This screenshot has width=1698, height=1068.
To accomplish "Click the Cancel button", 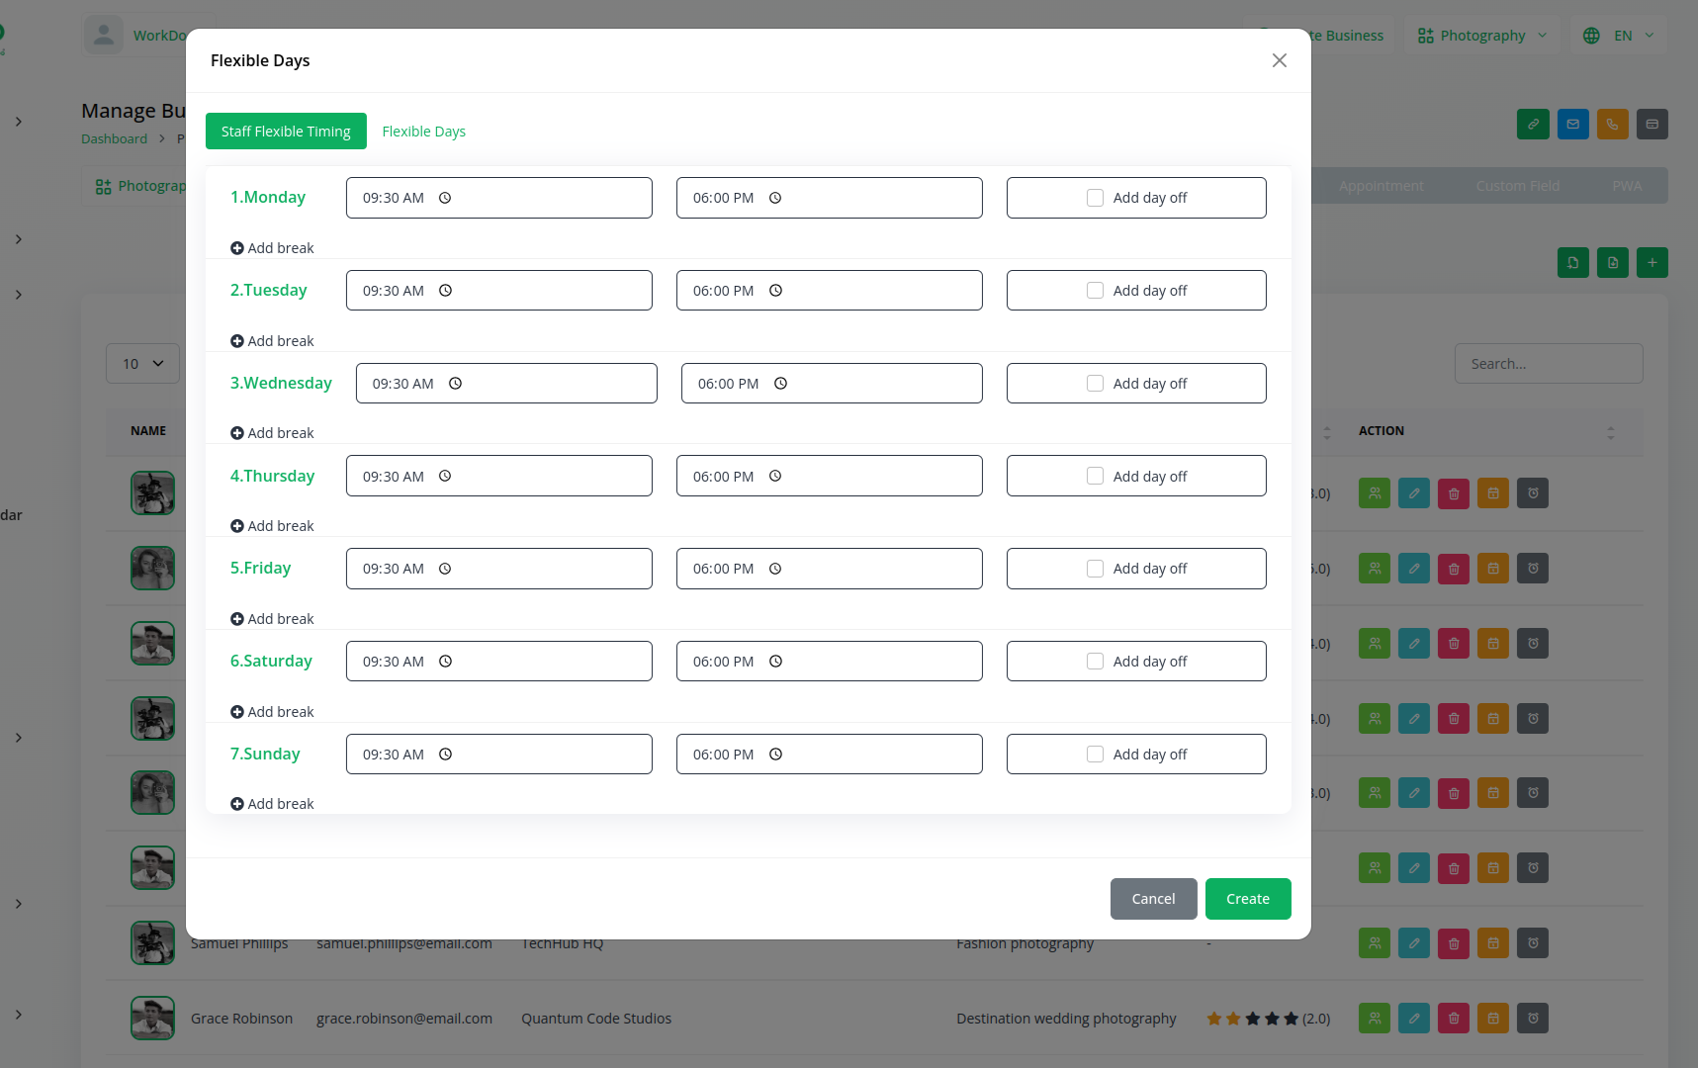I will pyautogui.click(x=1153, y=899).
